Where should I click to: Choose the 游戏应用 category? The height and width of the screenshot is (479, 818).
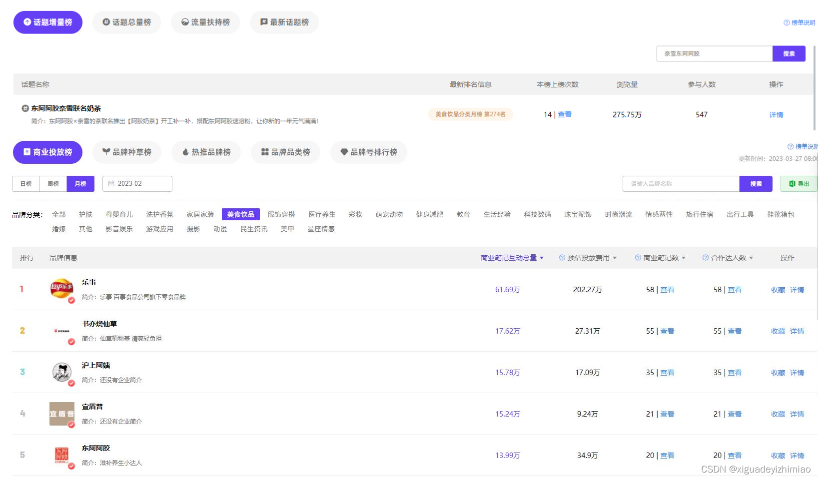[160, 229]
